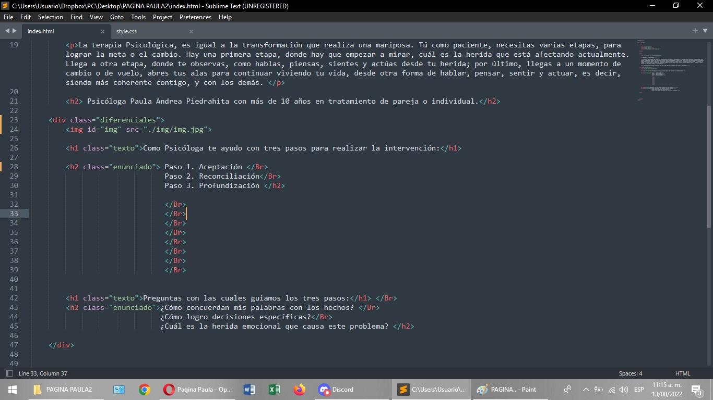Click the vertical editor scrollbar
Viewport: 713px width, 400px height.
click(x=709, y=167)
